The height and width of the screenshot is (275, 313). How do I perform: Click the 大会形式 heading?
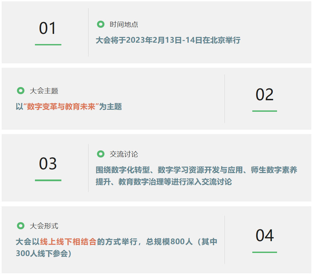[x=44, y=226]
